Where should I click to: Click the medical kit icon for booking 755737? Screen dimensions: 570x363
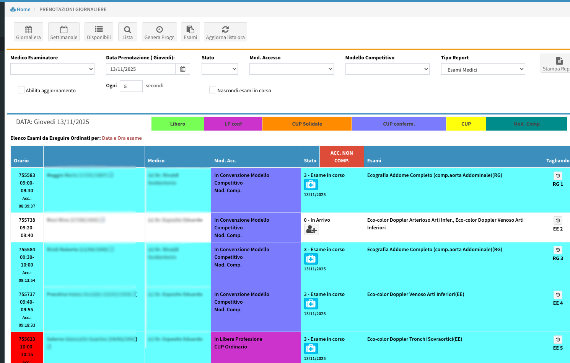coord(311,304)
